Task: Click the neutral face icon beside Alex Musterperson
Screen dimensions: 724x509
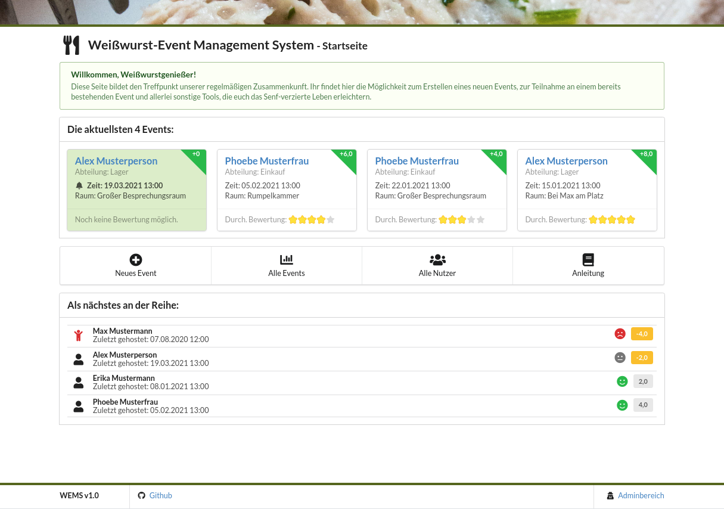Action: pyautogui.click(x=620, y=358)
